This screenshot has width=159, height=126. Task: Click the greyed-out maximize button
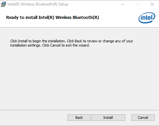tap(137, 4)
